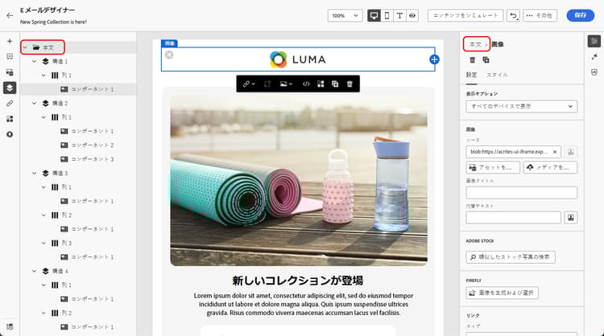Screen dimensions: 604x336
Task: Collapse the 構造 3 node chevron
Action: pos(35,174)
